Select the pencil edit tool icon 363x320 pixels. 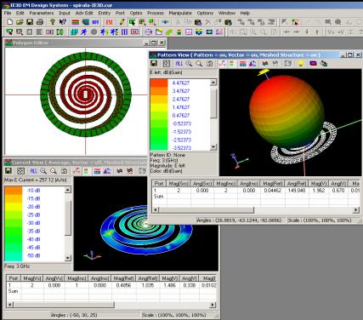point(122,22)
